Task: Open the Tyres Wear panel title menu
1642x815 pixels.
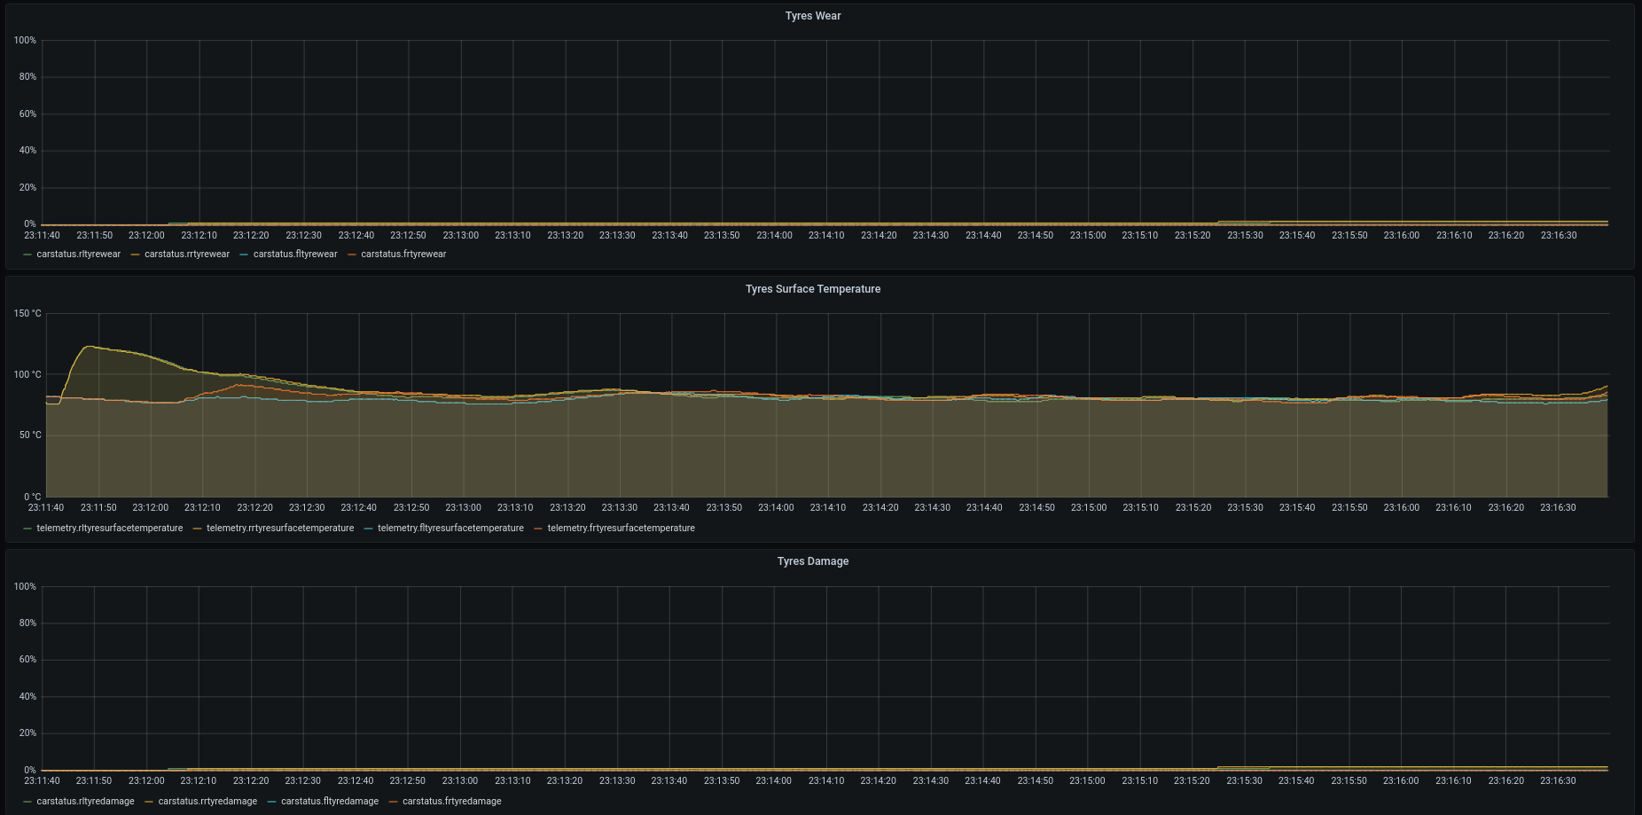Action: click(812, 16)
